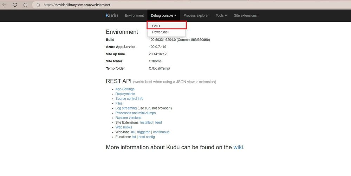The height and width of the screenshot is (176, 351).
Task: Select Build value 100.50331.6204.0 text
Action: click(179, 40)
